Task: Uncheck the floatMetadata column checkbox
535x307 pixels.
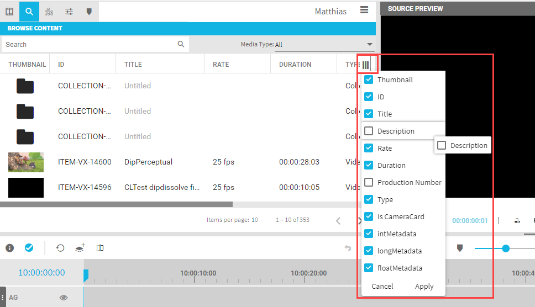Action: tap(369, 268)
